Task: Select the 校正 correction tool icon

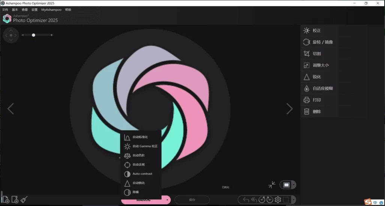Action: 307,31
